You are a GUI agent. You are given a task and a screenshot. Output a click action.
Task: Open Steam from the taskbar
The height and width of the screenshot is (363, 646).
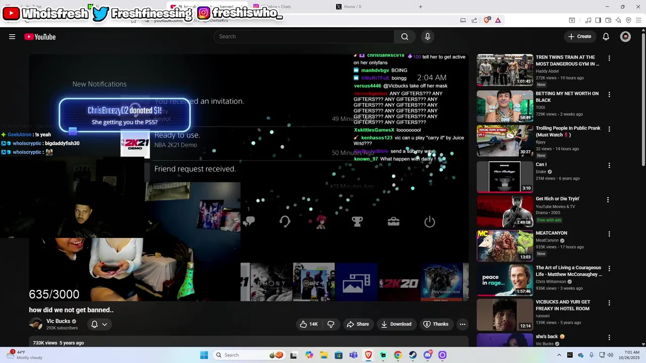(413, 355)
